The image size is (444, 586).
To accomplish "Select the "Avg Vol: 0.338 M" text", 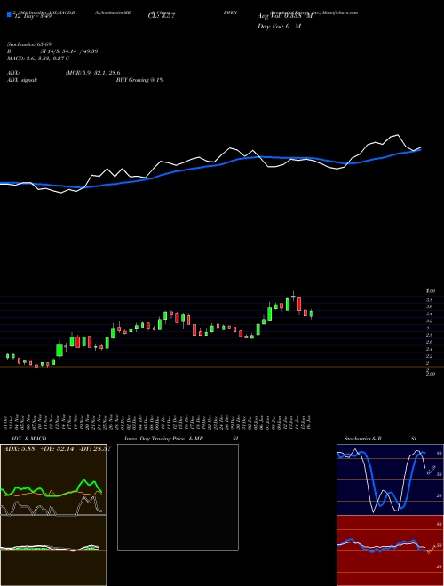I will coord(285,16).
